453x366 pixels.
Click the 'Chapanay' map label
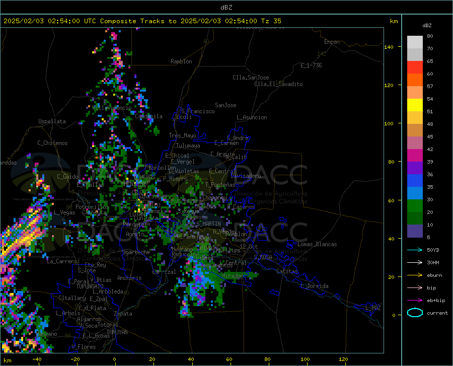point(214,197)
